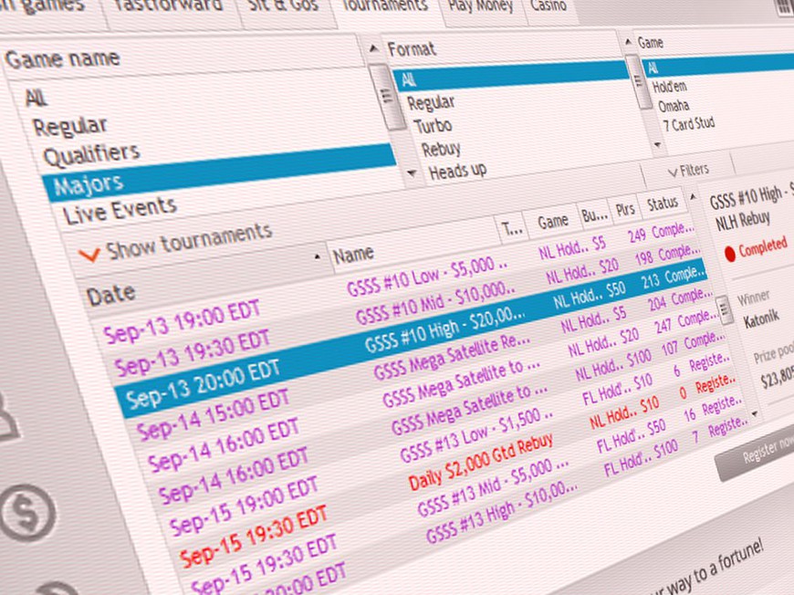The height and width of the screenshot is (595, 794).
Task: Click the 198 players cell
Action: coord(644,257)
